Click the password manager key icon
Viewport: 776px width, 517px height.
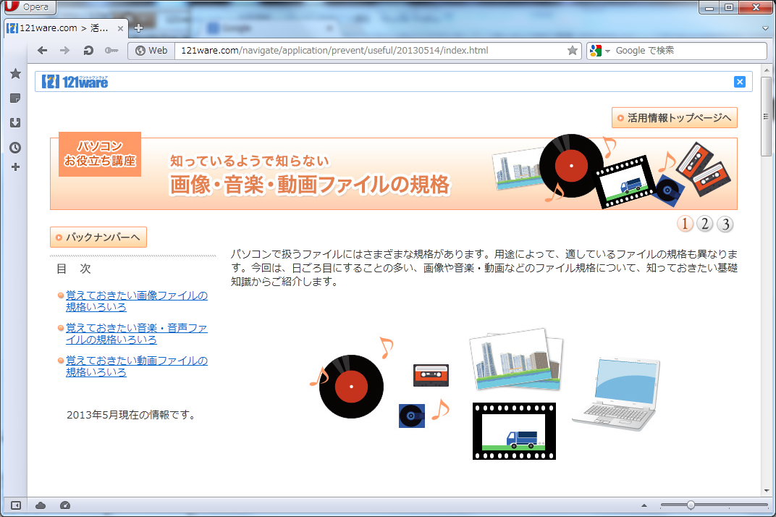(x=111, y=51)
